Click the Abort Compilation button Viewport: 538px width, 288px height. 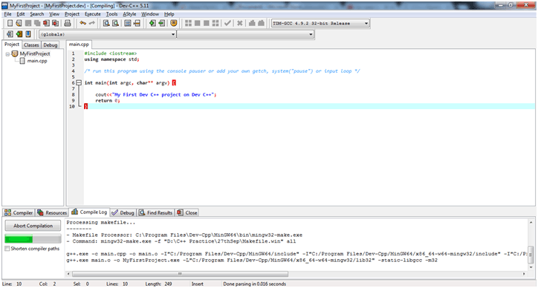click(x=33, y=226)
